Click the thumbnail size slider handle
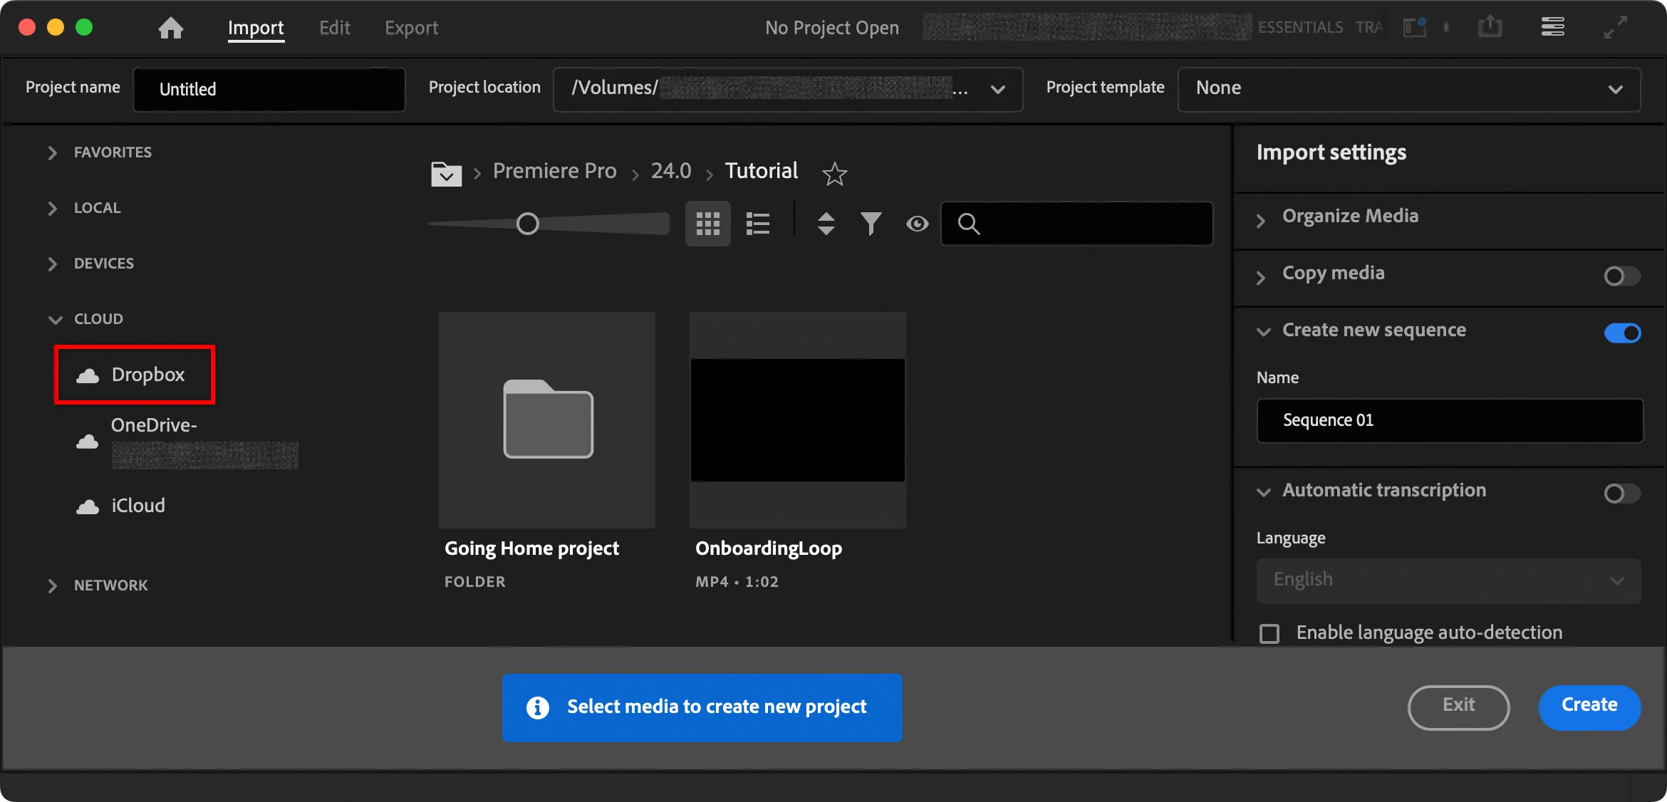The image size is (1667, 802). click(x=527, y=224)
